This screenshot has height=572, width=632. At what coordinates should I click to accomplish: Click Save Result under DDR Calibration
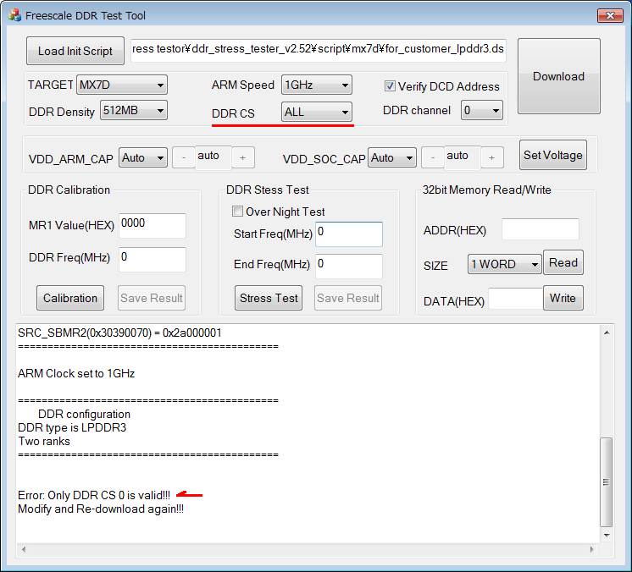tap(152, 298)
